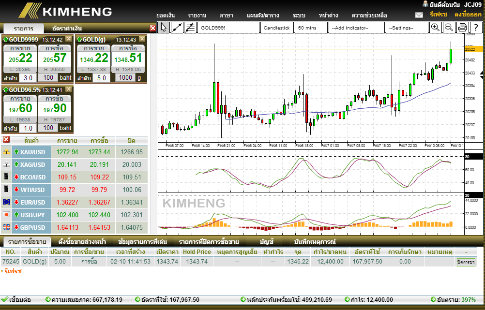Open the mail envelope messages
Image resolution: width=485 pixels, height=310 pixels.
pyautogui.click(x=419, y=15)
